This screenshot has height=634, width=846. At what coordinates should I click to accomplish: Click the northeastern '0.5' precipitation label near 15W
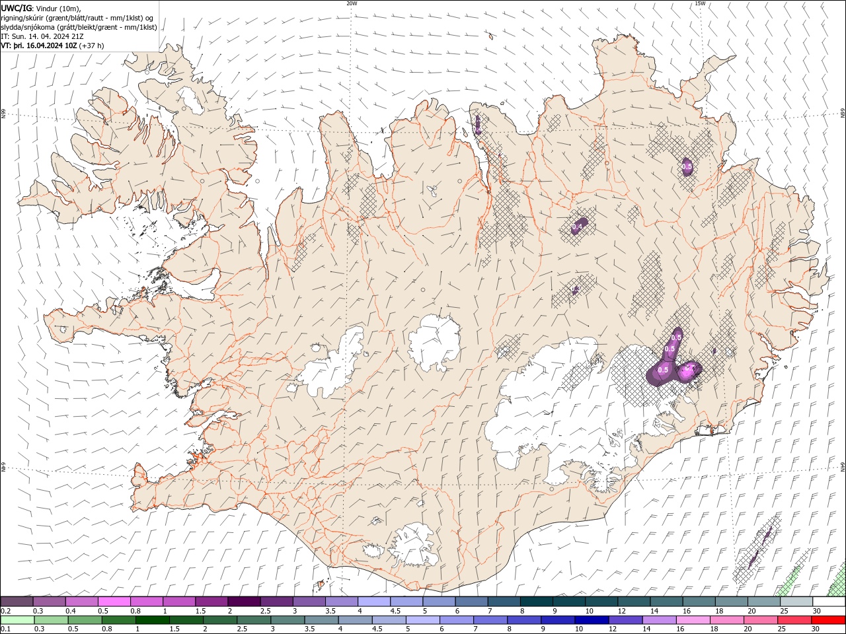(x=687, y=167)
